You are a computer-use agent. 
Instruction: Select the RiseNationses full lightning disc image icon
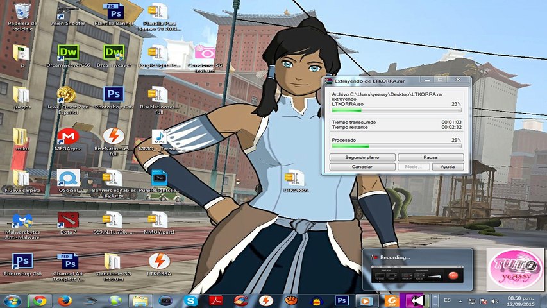114,142
